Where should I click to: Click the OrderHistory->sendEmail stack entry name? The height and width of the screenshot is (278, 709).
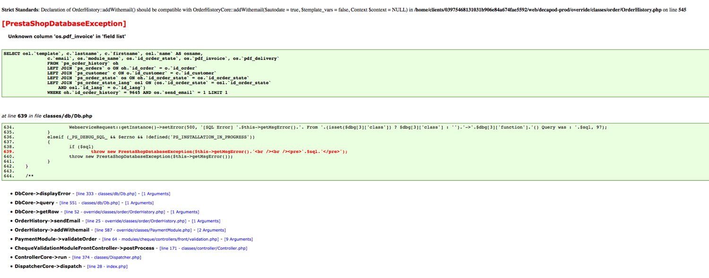pyautogui.click(x=47, y=220)
